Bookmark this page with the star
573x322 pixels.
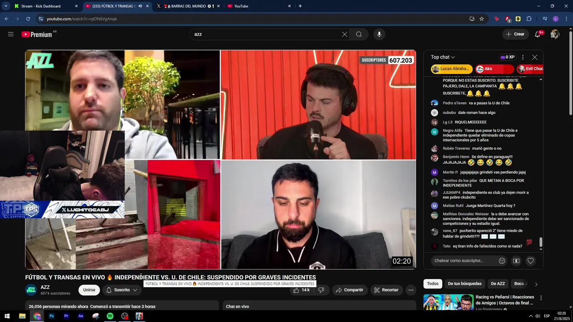482,19
